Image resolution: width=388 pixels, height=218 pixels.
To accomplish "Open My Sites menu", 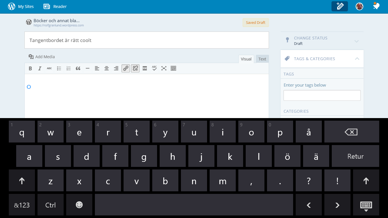I will (21, 7).
